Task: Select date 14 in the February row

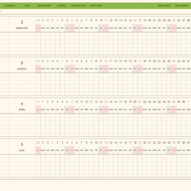Action: 120,20
